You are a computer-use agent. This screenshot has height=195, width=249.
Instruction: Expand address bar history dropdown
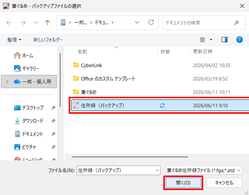[x=137, y=22]
